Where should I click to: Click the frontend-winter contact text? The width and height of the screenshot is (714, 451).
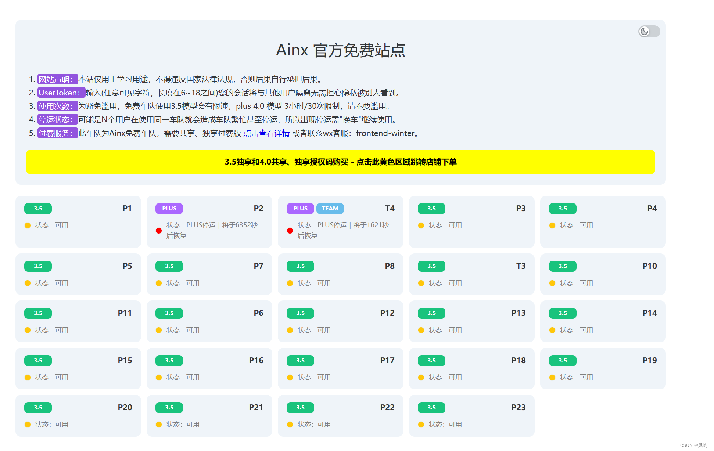click(x=385, y=133)
